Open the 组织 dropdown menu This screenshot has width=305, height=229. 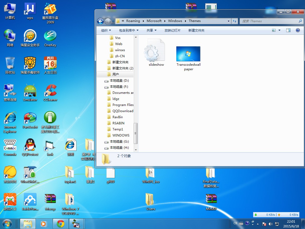point(106,30)
